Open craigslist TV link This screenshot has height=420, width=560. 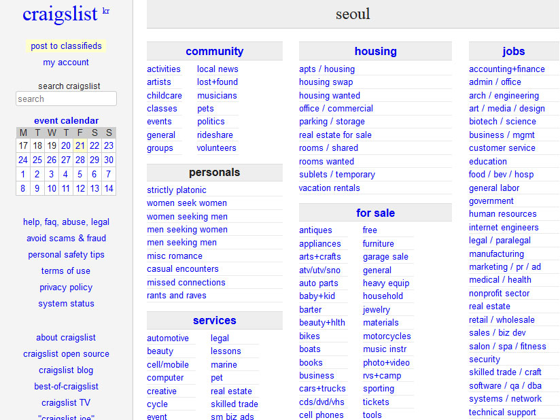pos(66,403)
